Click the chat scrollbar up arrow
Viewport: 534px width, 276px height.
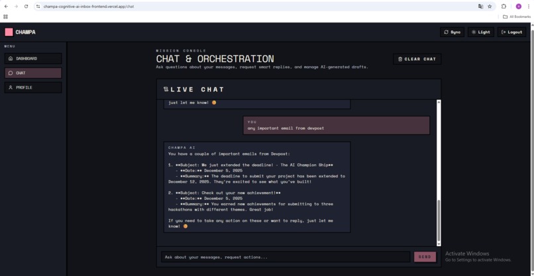(439, 102)
